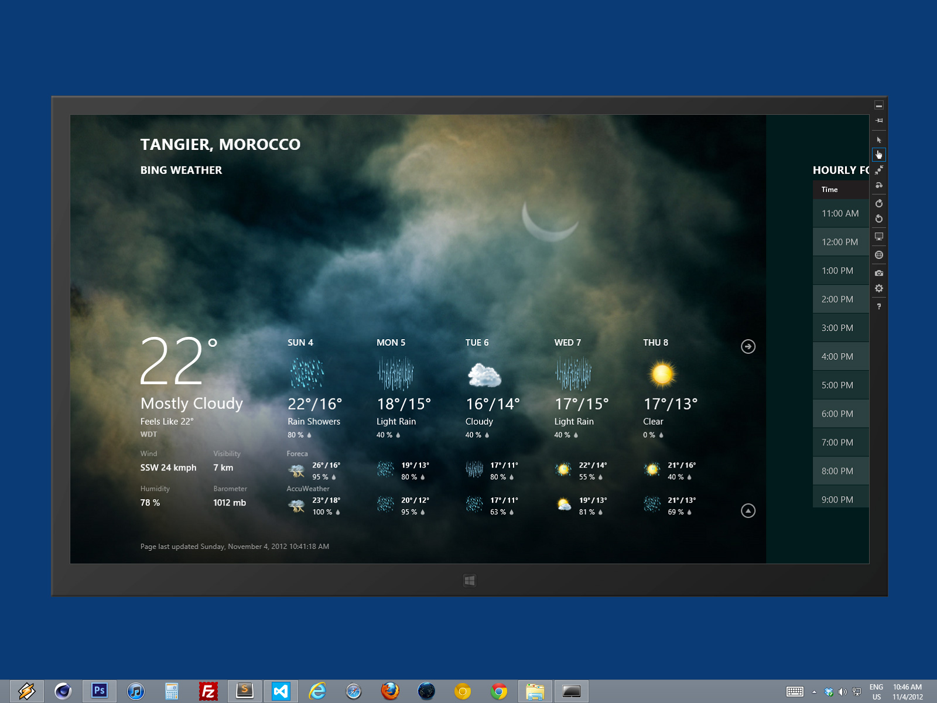The height and width of the screenshot is (703, 937).
Task: Open Sublime Text from the taskbar
Action: (x=244, y=692)
